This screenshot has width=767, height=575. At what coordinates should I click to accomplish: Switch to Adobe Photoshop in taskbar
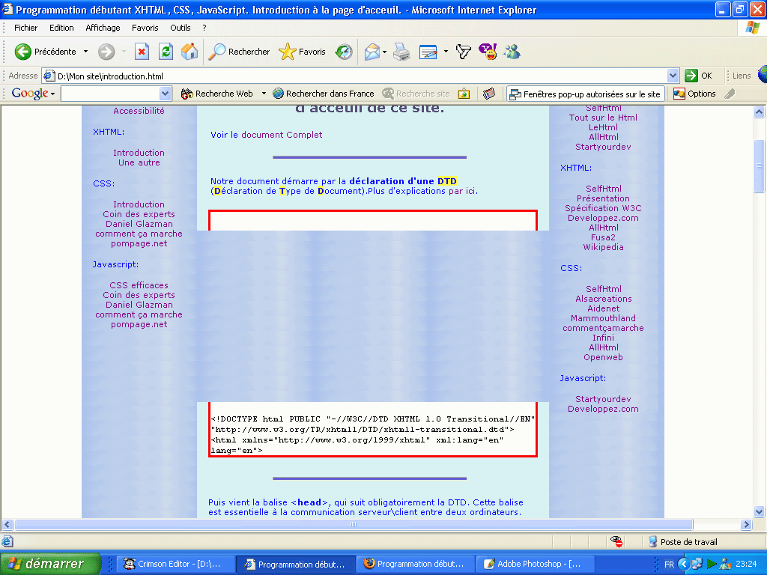click(x=533, y=565)
